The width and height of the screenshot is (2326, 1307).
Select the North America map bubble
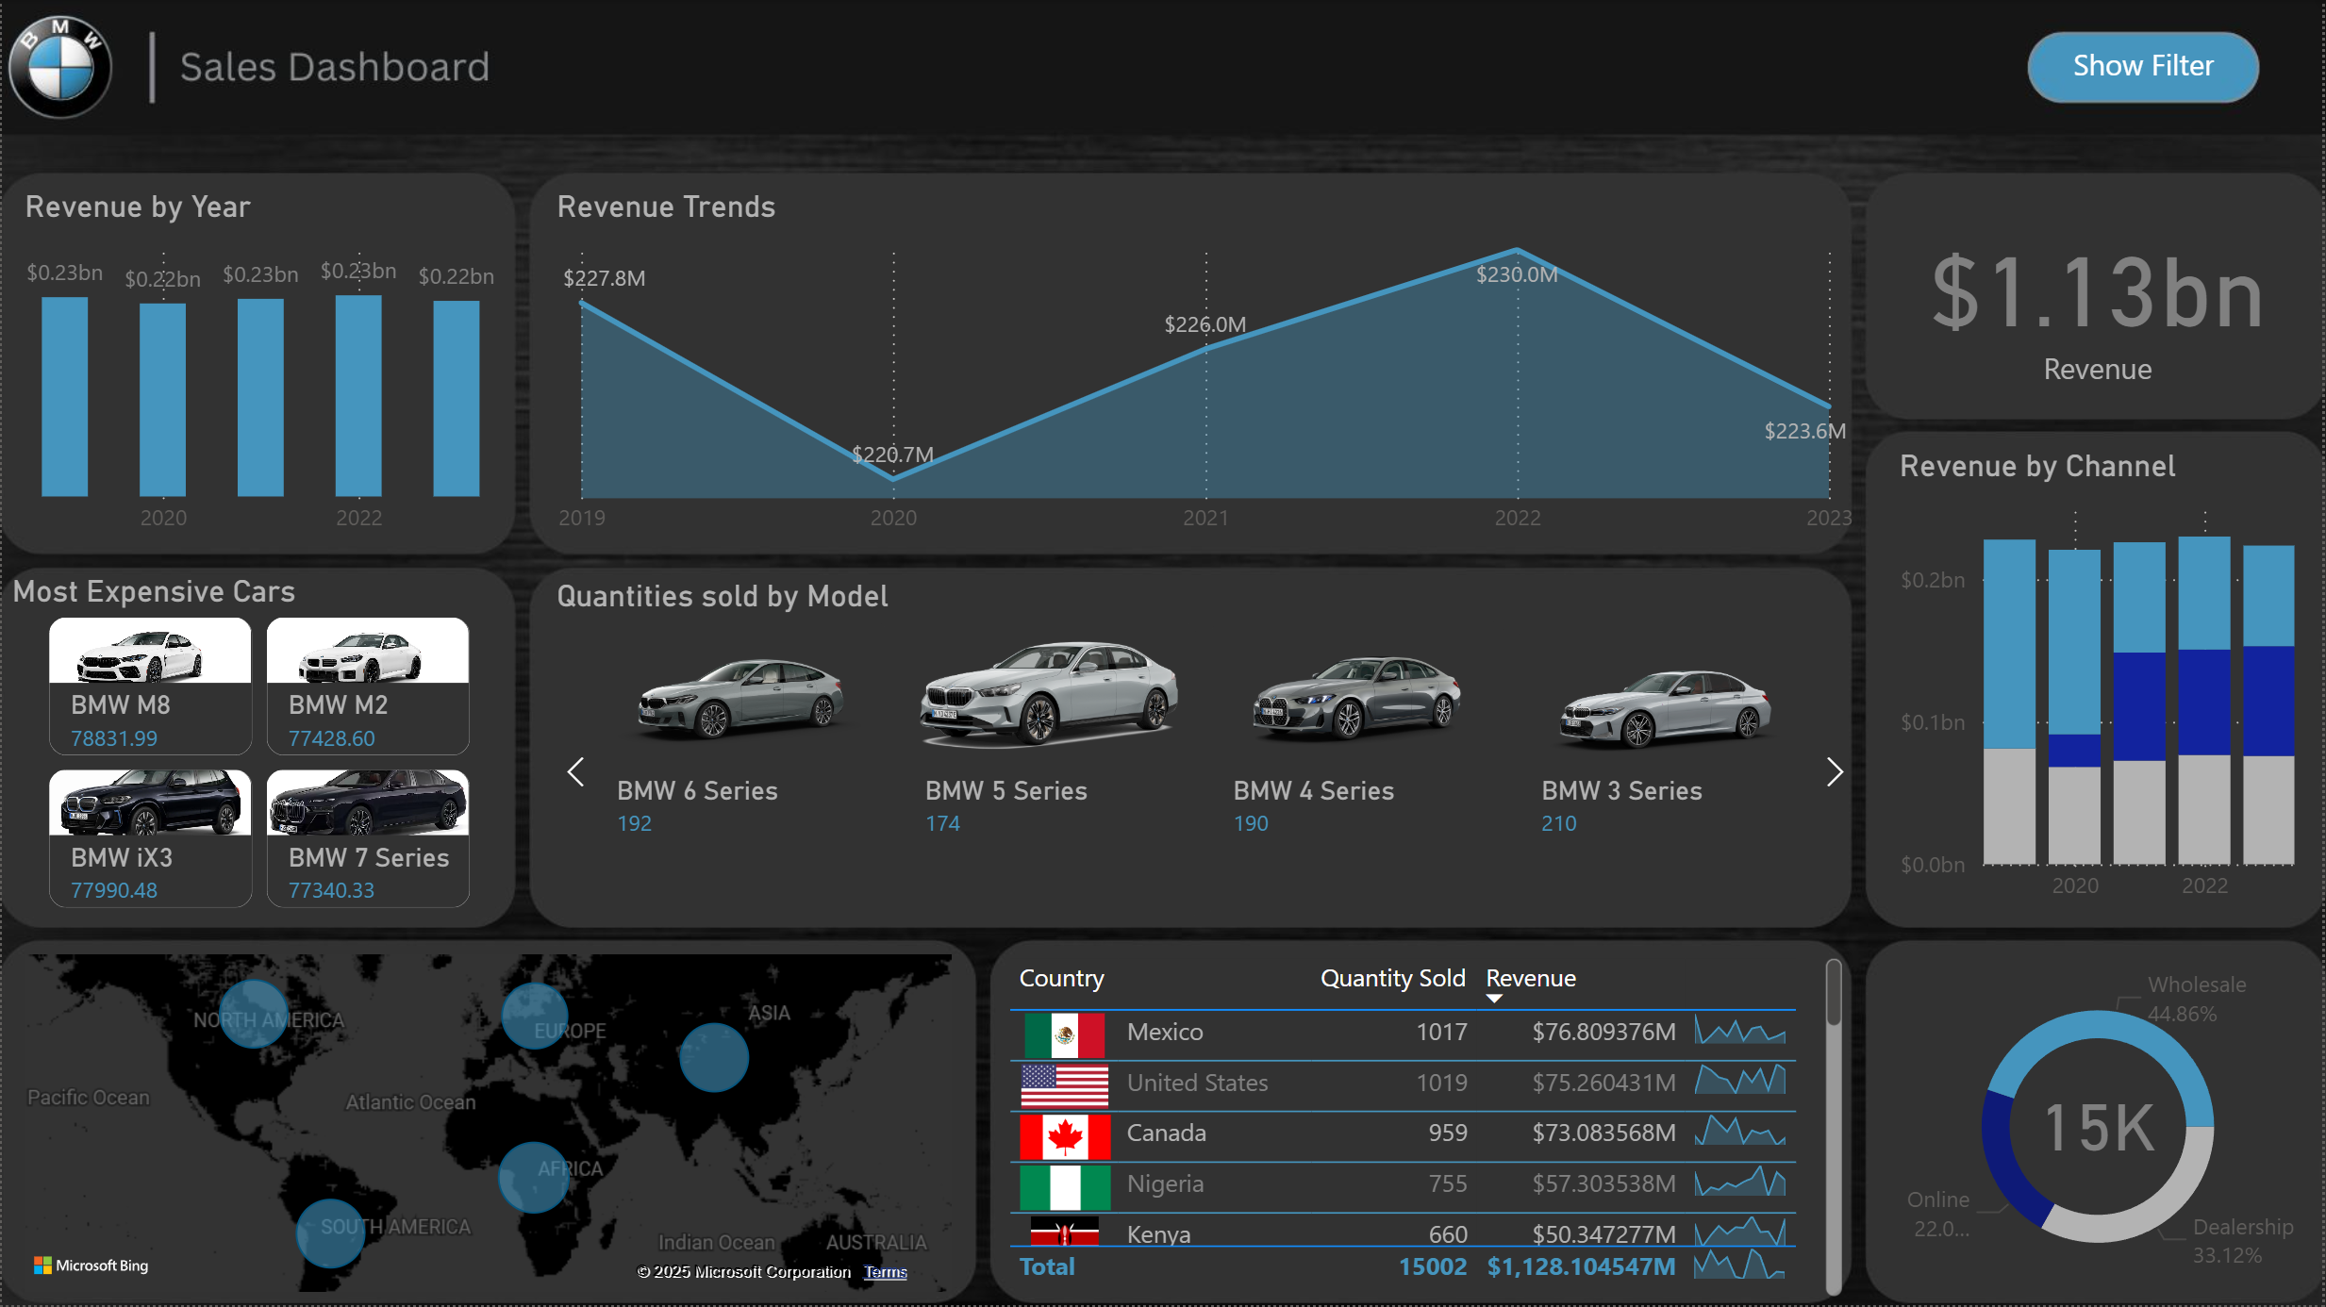point(253,1014)
